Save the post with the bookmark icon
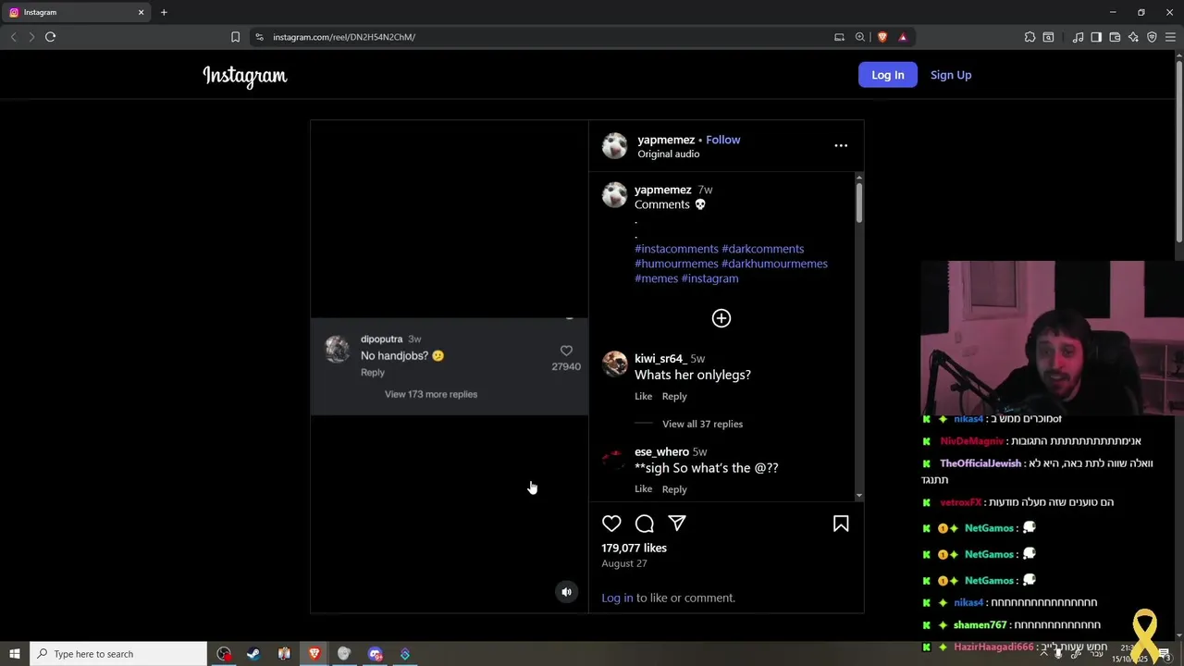Screen dimensions: 1184x666 (x=841, y=524)
